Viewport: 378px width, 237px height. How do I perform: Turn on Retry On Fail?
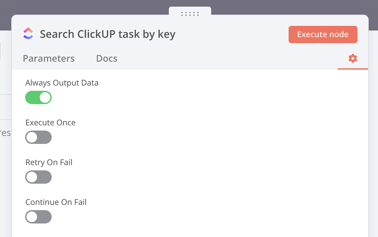pos(38,177)
